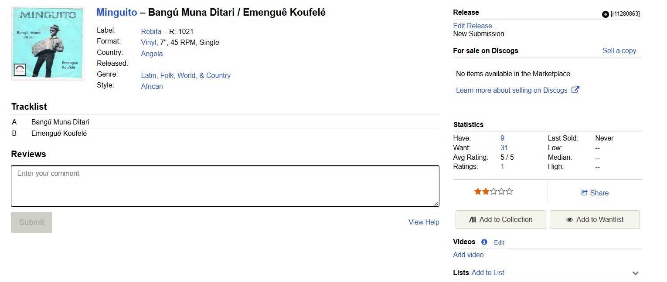Click Add to List link
The width and height of the screenshot is (667, 282).
(488, 272)
